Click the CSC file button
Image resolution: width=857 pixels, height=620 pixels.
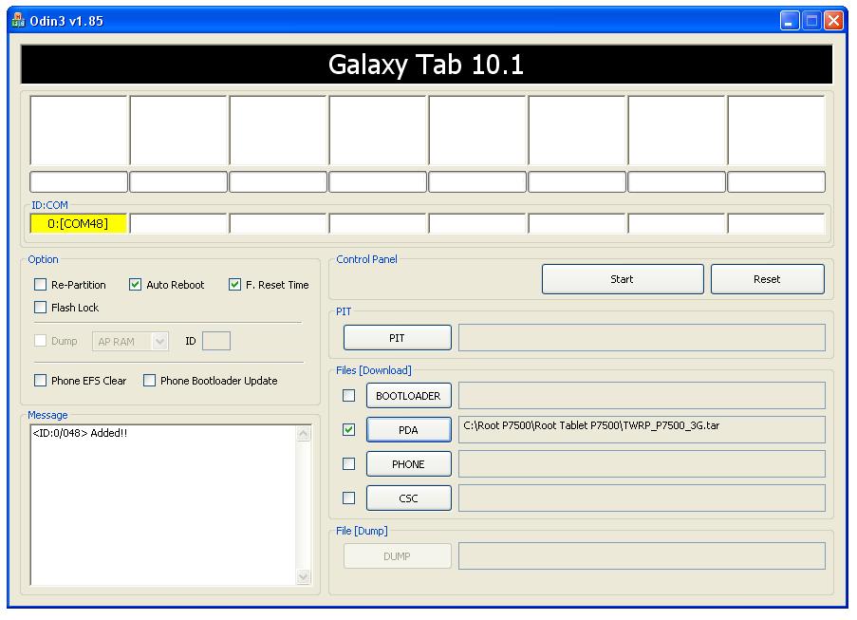pos(409,498)
